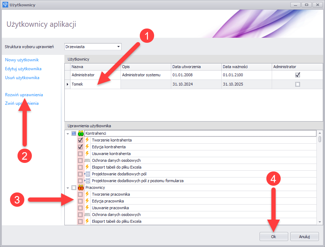The width and height of the screenshot is (325, 247).
Task: Toggle Administrator checkbox for user Tomek
Action: pos(297,84)
